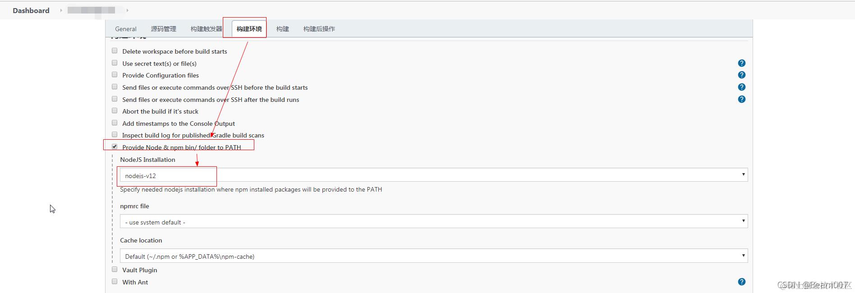855x293 pixels.
Task: Switch to the 构建触发器 tab
Action: [x=207, y=29]
